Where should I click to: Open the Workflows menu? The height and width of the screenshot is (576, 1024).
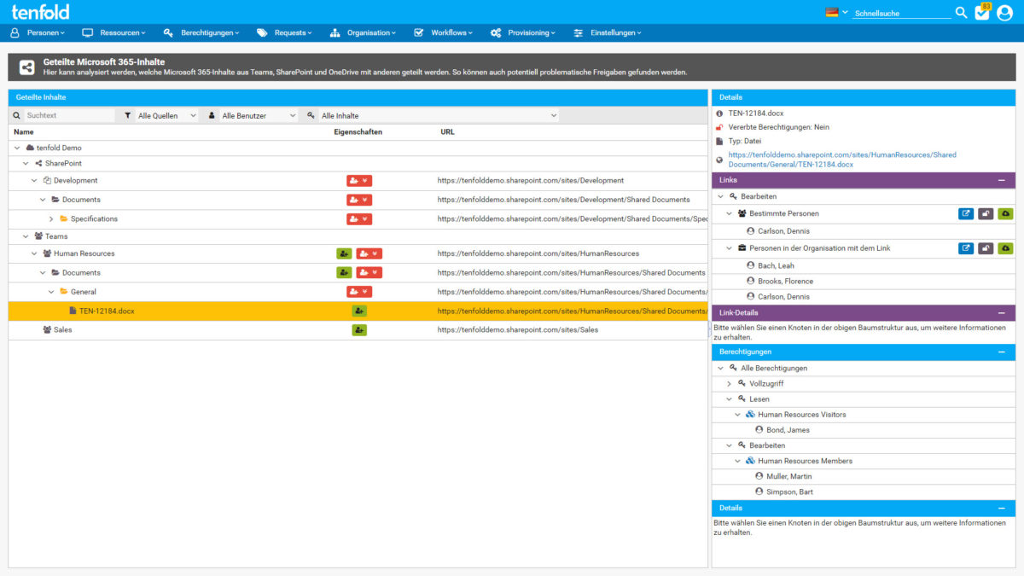[x=443, y=32]
